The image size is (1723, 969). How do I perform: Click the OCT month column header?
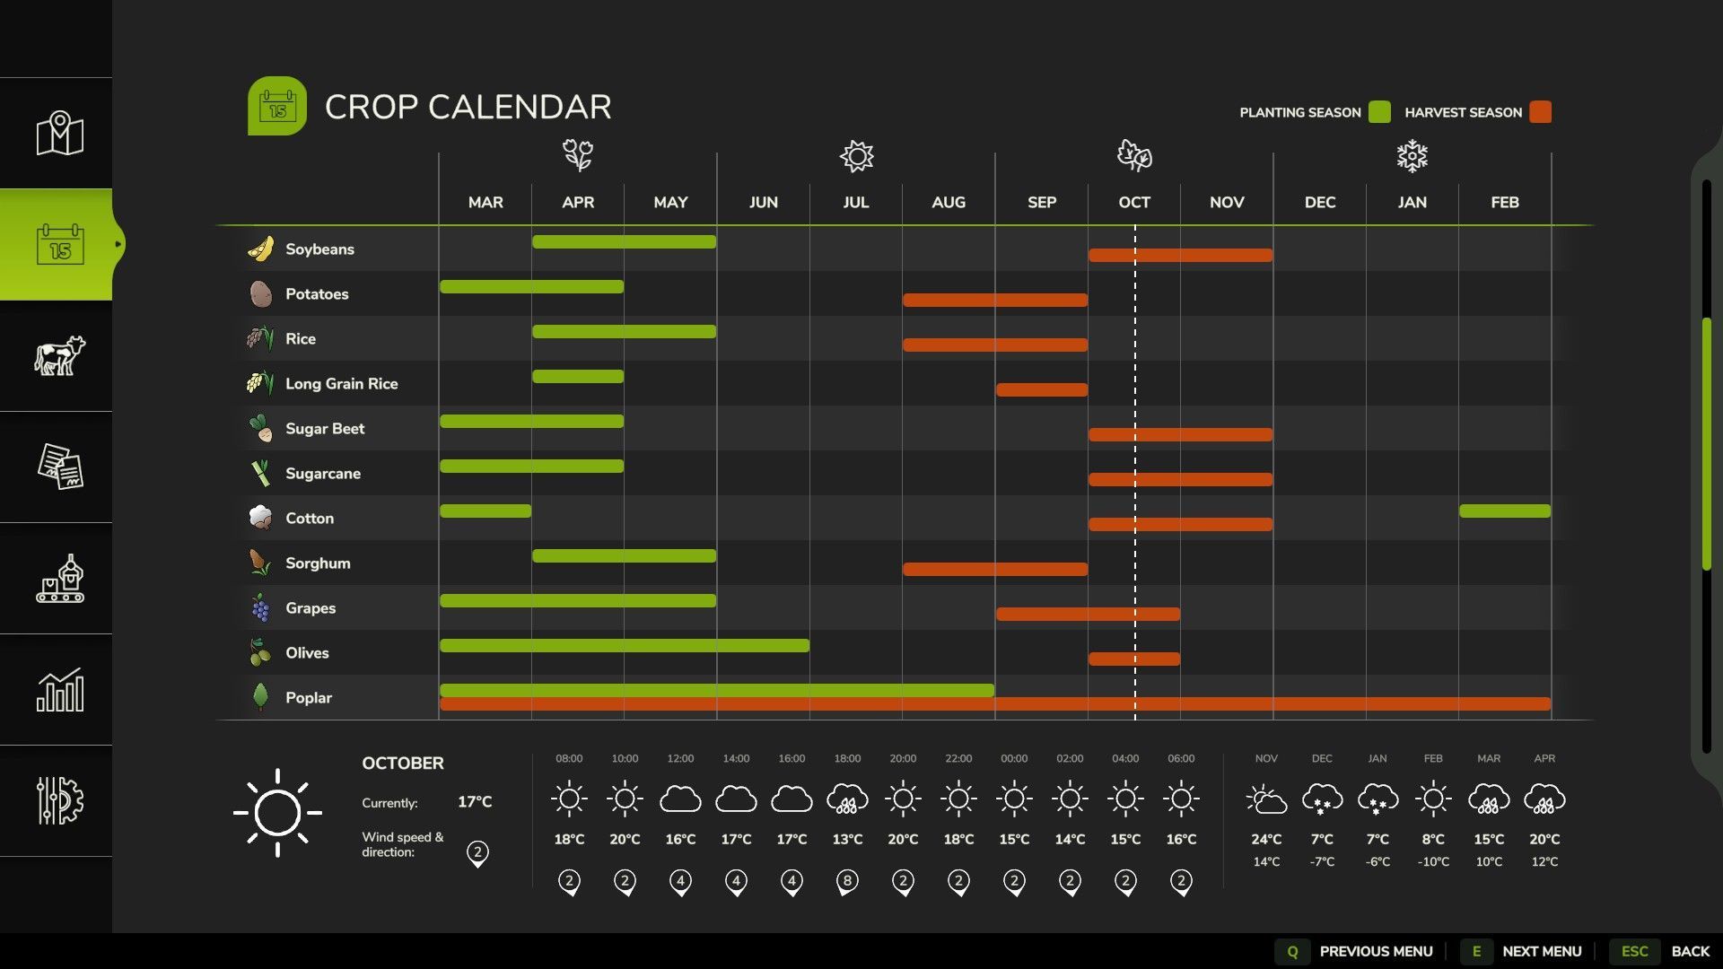(x=1134, y=203)
